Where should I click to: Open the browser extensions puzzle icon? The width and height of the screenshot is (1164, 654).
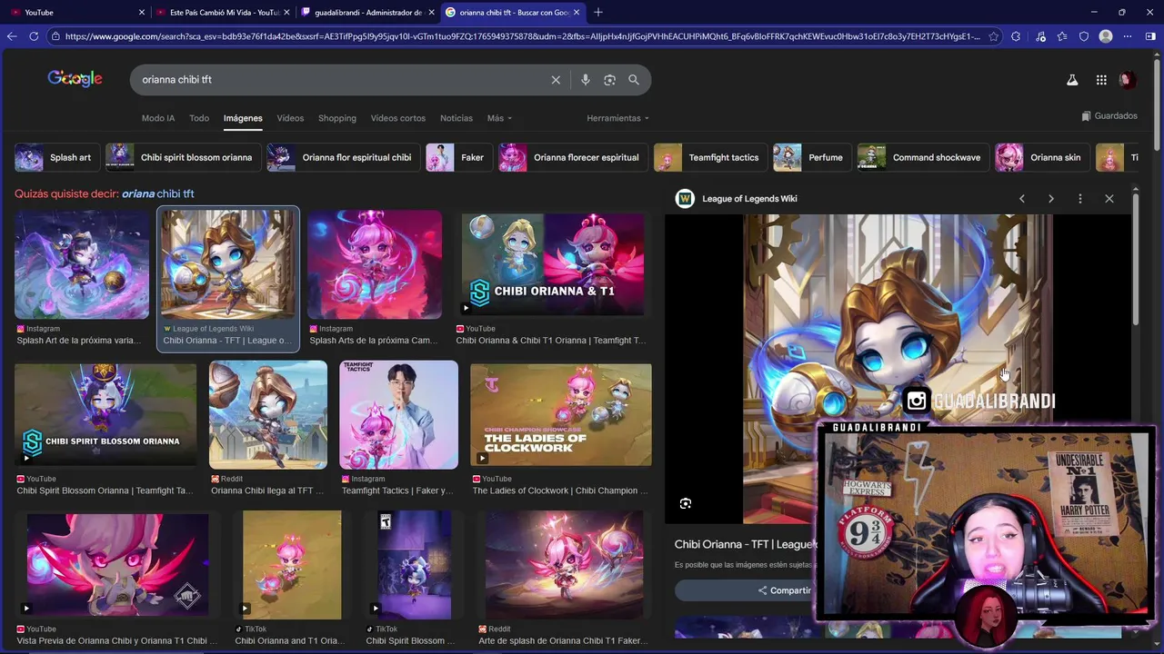pos(1016,36)
